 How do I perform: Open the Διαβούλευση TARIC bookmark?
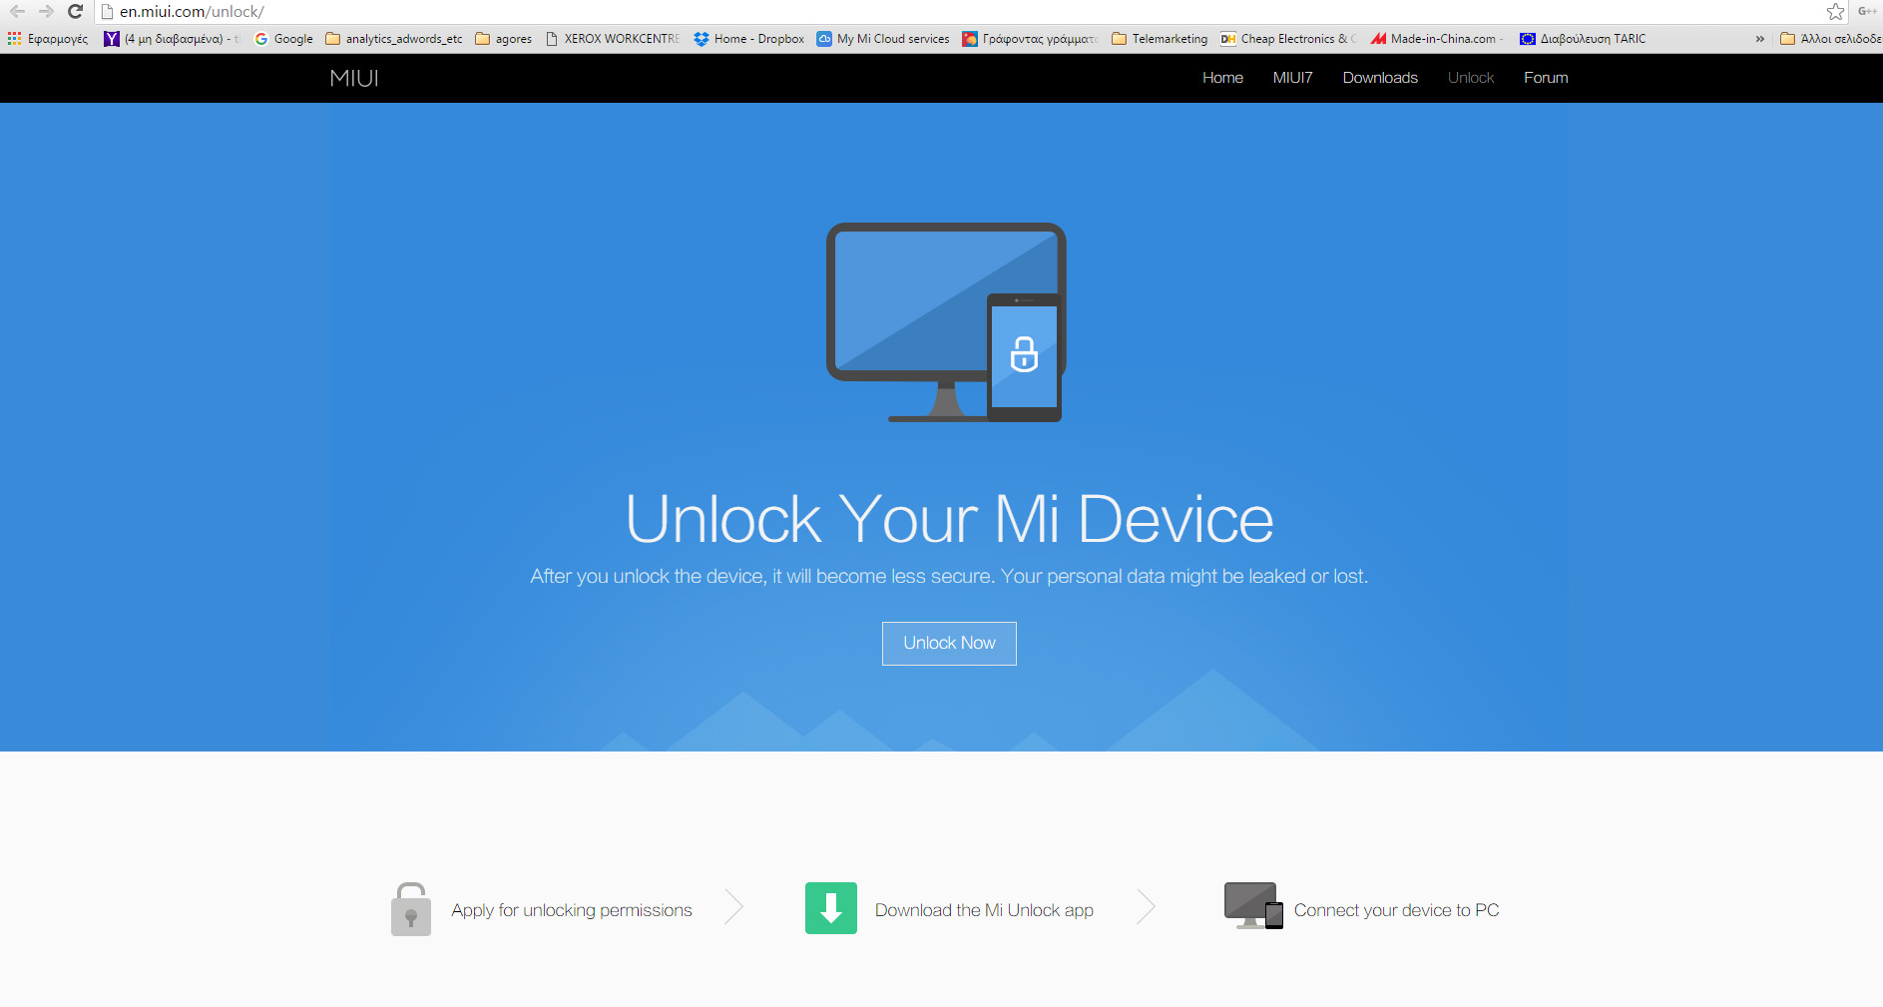click(x=1583, y=39)
